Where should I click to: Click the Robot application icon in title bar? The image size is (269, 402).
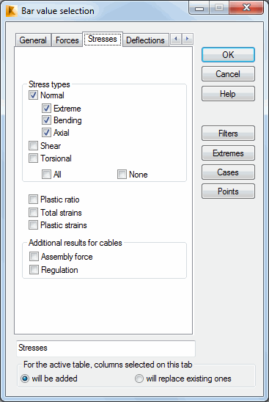[x=12, y=11]
